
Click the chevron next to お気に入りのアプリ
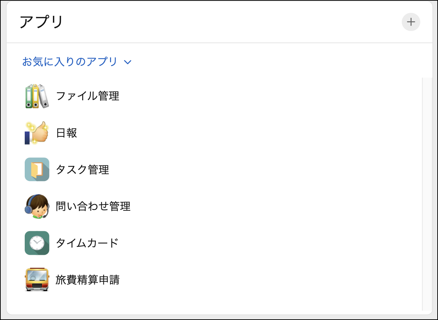coord(128,62)
